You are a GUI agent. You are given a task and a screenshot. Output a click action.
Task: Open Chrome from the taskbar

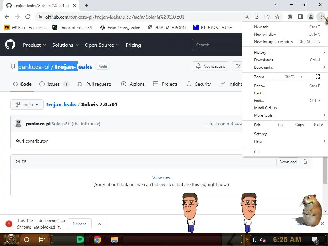coord(97,240)
